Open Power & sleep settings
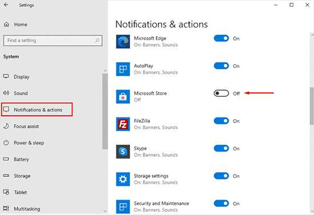314x215 pixels. pos(29,143)
